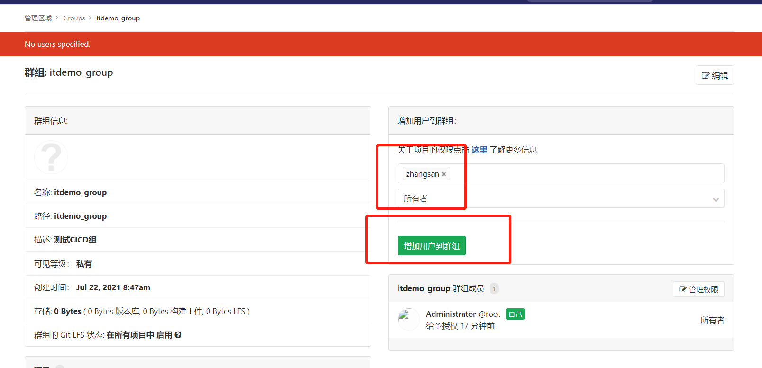Viewport: 762px width, 368px height.
Task: Go to 管理区域 breadcrumb
Action: (x=38, y=18)
